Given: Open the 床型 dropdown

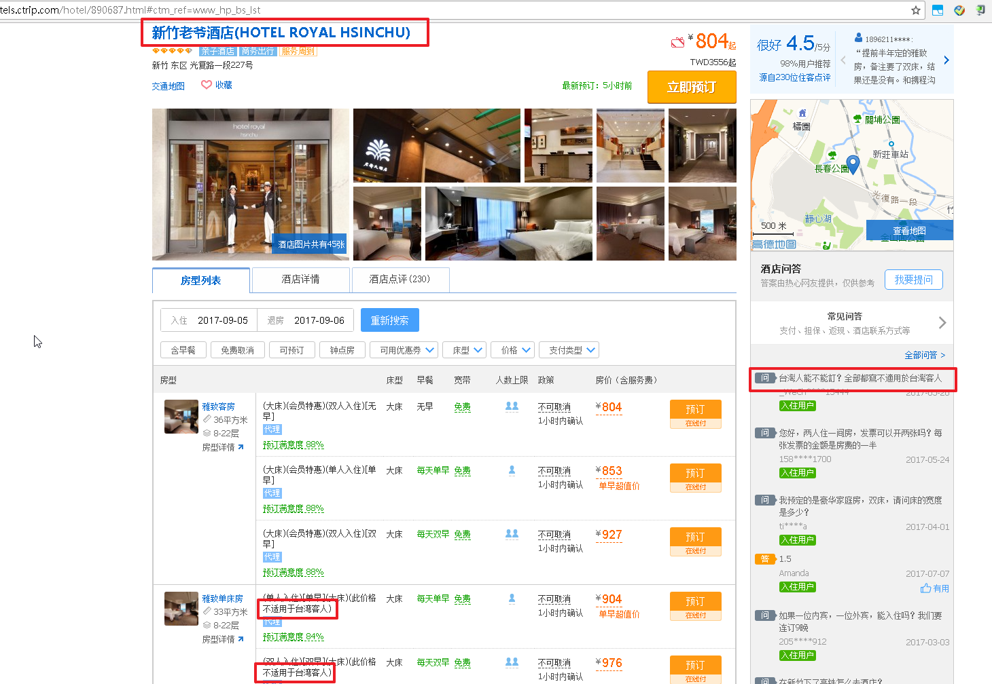Looking at the screenshot, I should [465, 350].
